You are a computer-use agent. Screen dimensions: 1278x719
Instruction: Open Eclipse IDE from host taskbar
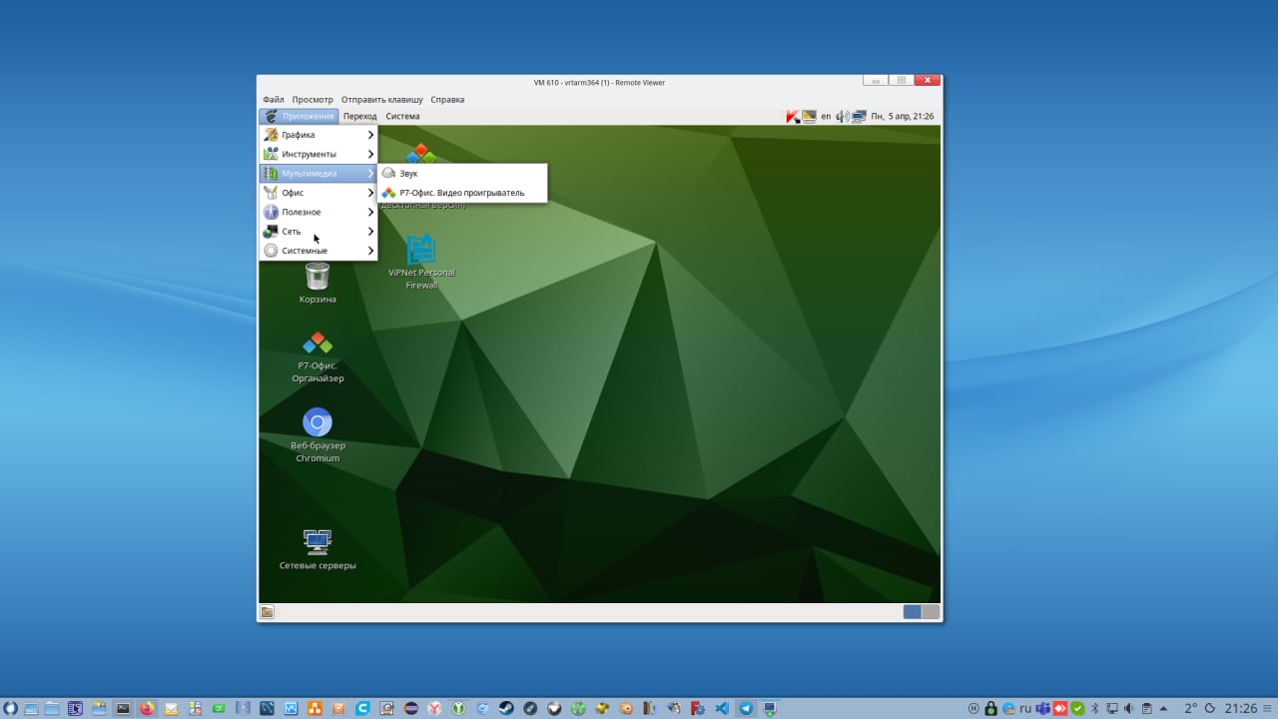(410, 708)
